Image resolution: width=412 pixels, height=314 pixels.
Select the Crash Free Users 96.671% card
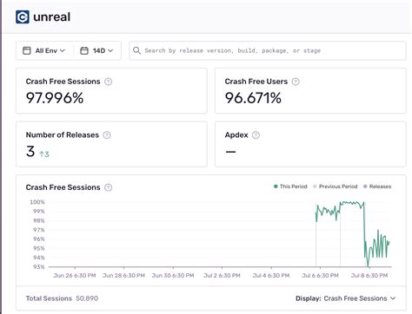pos(310,91)
